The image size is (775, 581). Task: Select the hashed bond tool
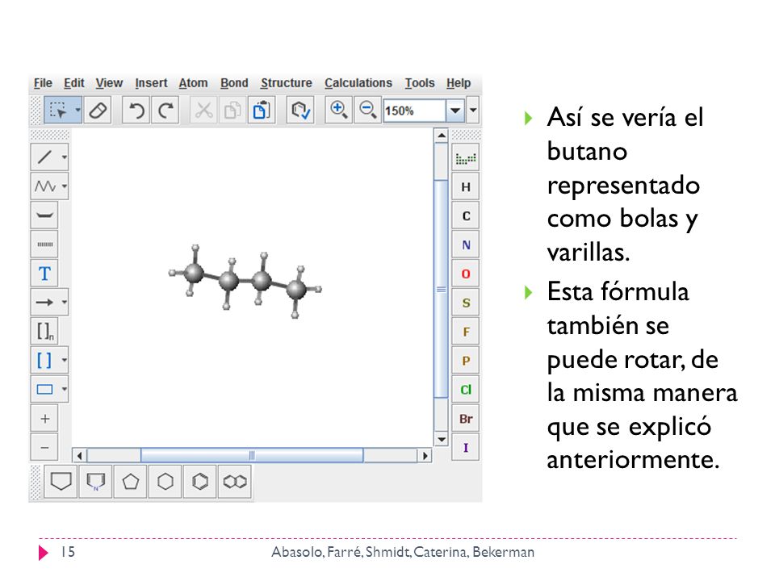(44, 244)
